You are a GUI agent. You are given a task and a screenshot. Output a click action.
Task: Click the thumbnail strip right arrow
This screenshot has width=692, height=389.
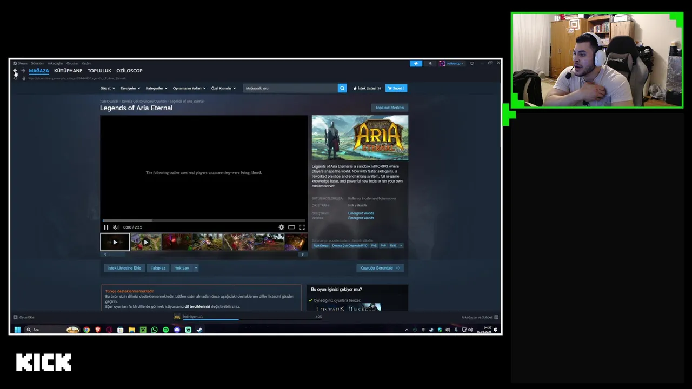(303, 254)
